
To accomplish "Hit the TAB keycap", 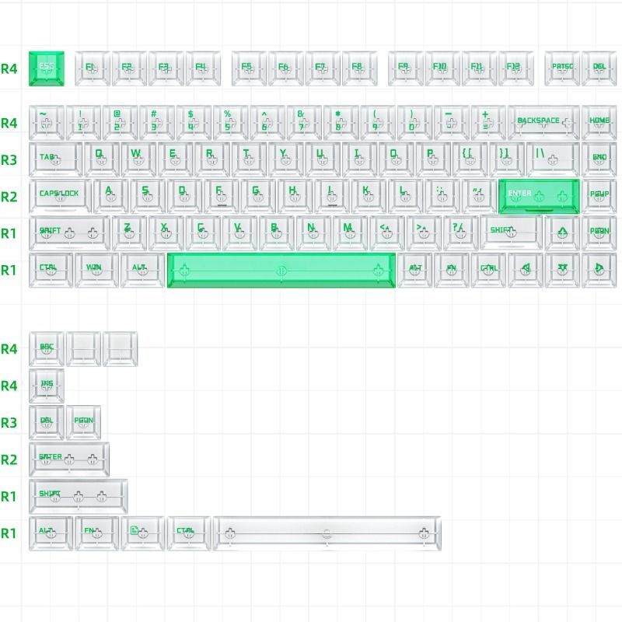I will 55,159.
